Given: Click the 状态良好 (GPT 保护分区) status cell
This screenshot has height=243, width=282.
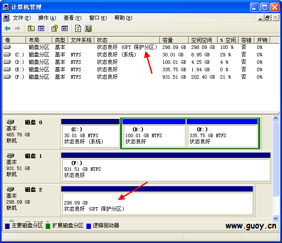Looking at the screenshot, I should [127, 47].
